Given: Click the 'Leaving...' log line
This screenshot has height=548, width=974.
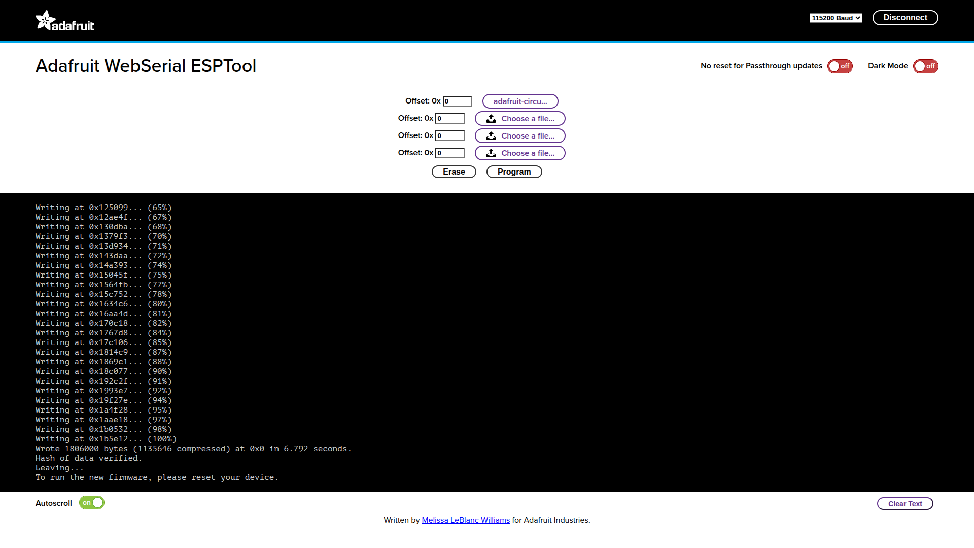Looking at the screenshot, I should [59, 468].
